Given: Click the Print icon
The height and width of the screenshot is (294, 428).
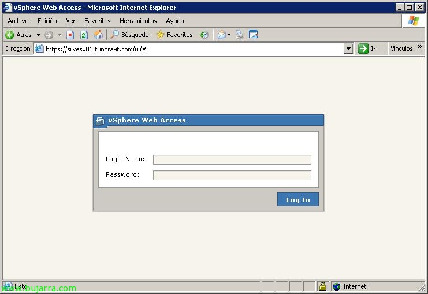Looking at the screenshot, I should (x=240, y=35).
